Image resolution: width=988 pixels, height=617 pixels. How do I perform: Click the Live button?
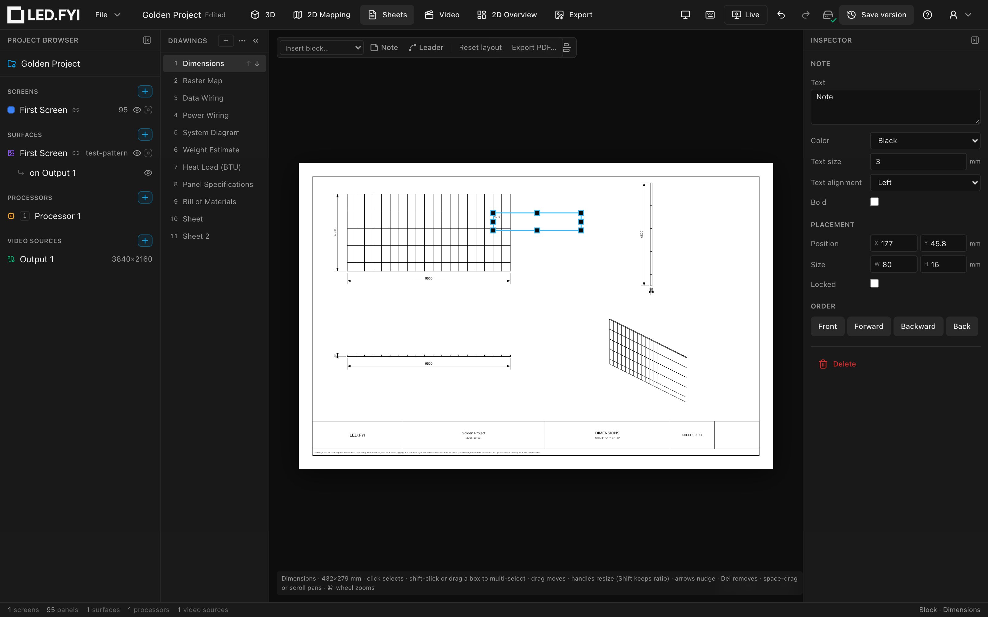click(x=746, y=15)
